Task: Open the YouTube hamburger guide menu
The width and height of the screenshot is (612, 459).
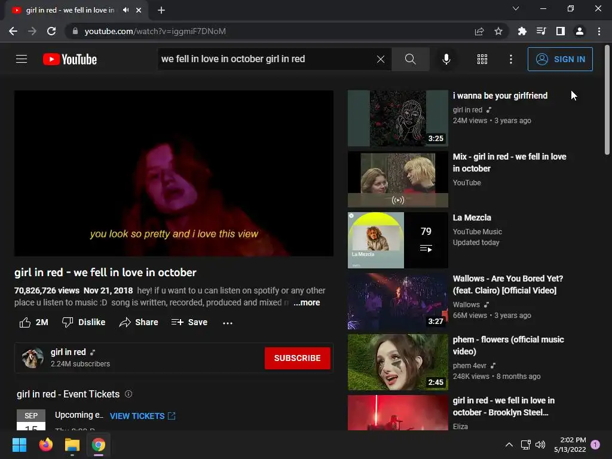Action: pos(22,59)
